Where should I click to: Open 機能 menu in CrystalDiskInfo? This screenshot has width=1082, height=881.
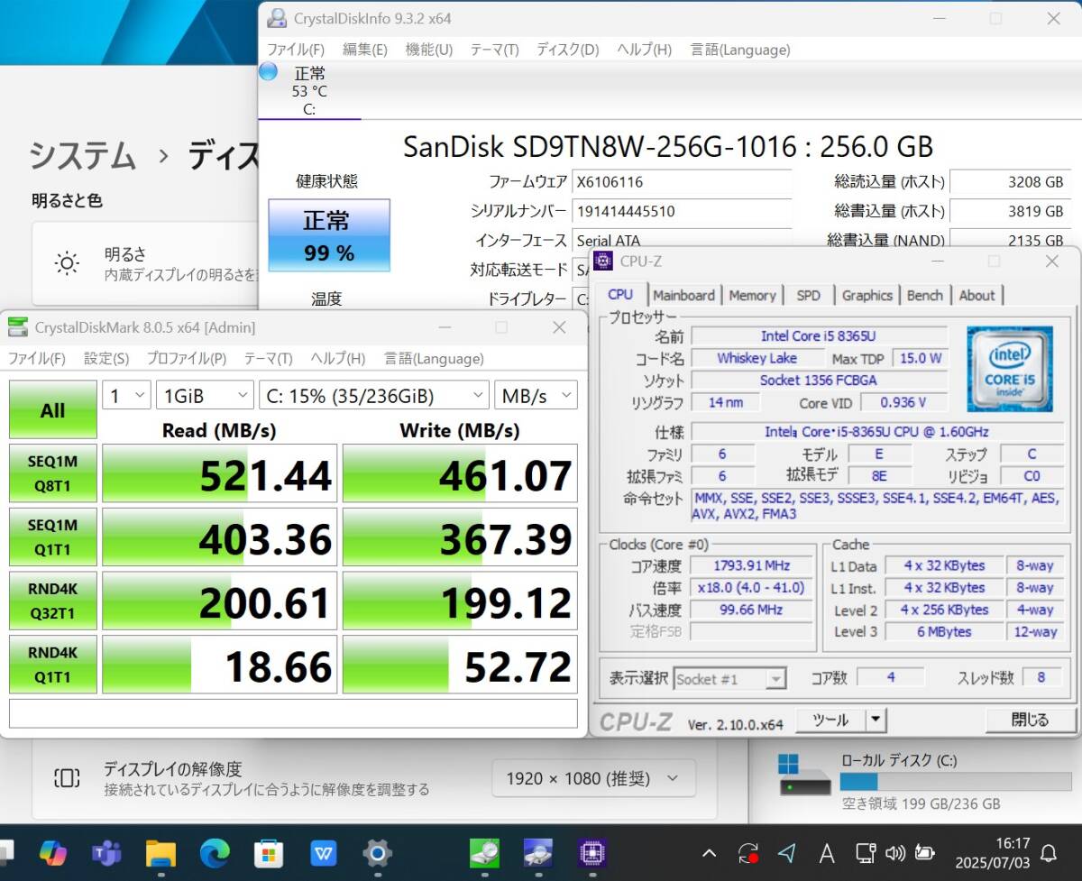coord(429,50)
